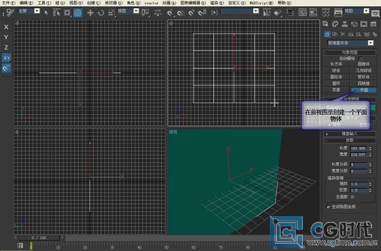Viewport: 381px width, 251px height.
Task: Open the Layer Manager icon
Action: [x=290, y=13]
